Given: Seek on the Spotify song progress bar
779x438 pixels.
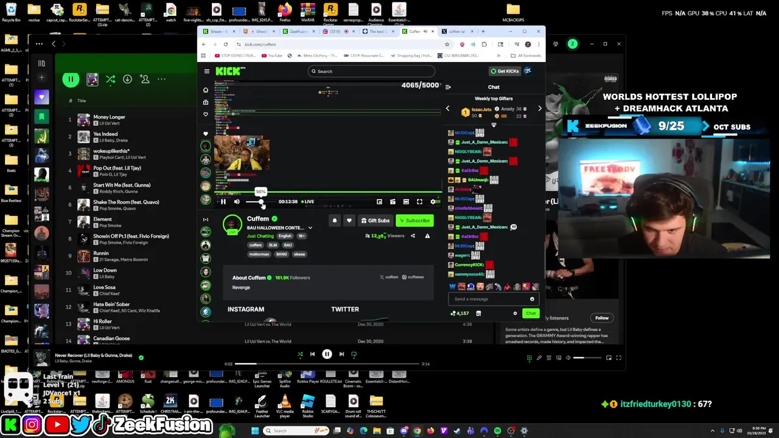Looking at the screenshot, I should coord(327,364).
